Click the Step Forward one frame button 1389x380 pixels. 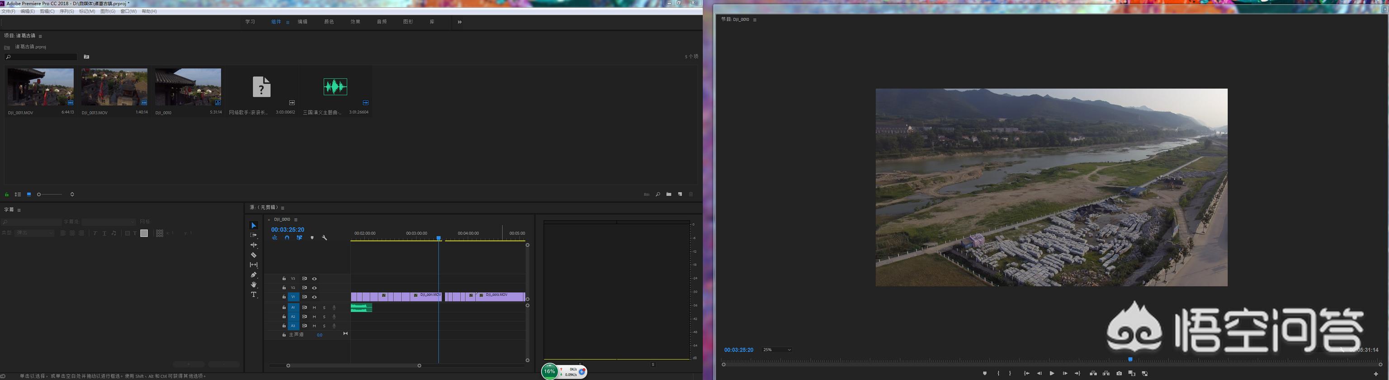(x=1065, y=374)
